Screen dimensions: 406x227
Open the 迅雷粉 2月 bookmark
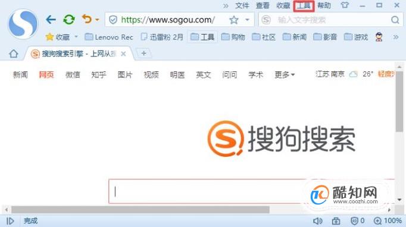tap(163, 37)
